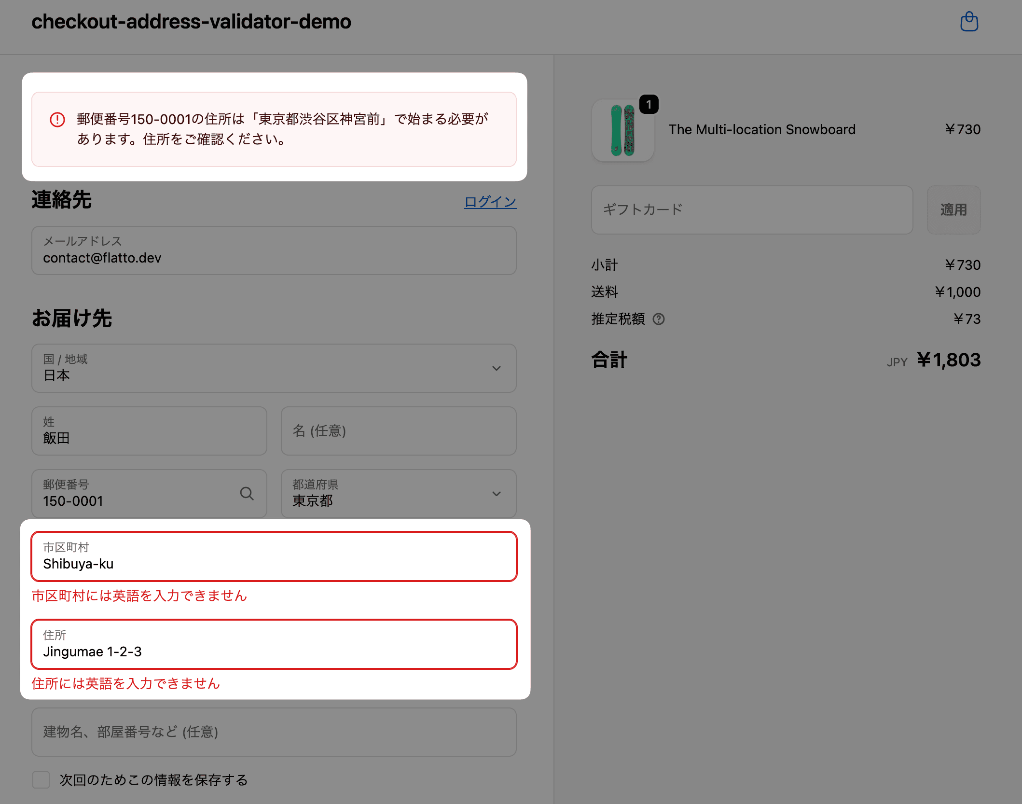1022x804 pixels.
Task: Expand the 国 / 地域 country dropdown
Action: (274, 368)
